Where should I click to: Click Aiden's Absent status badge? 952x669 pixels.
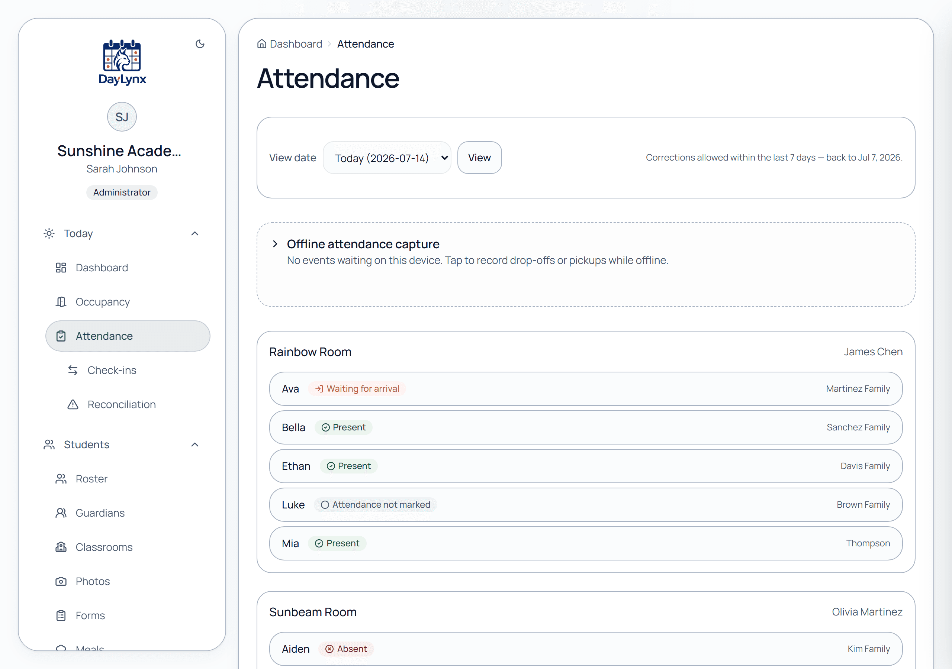tap(346, 649)
